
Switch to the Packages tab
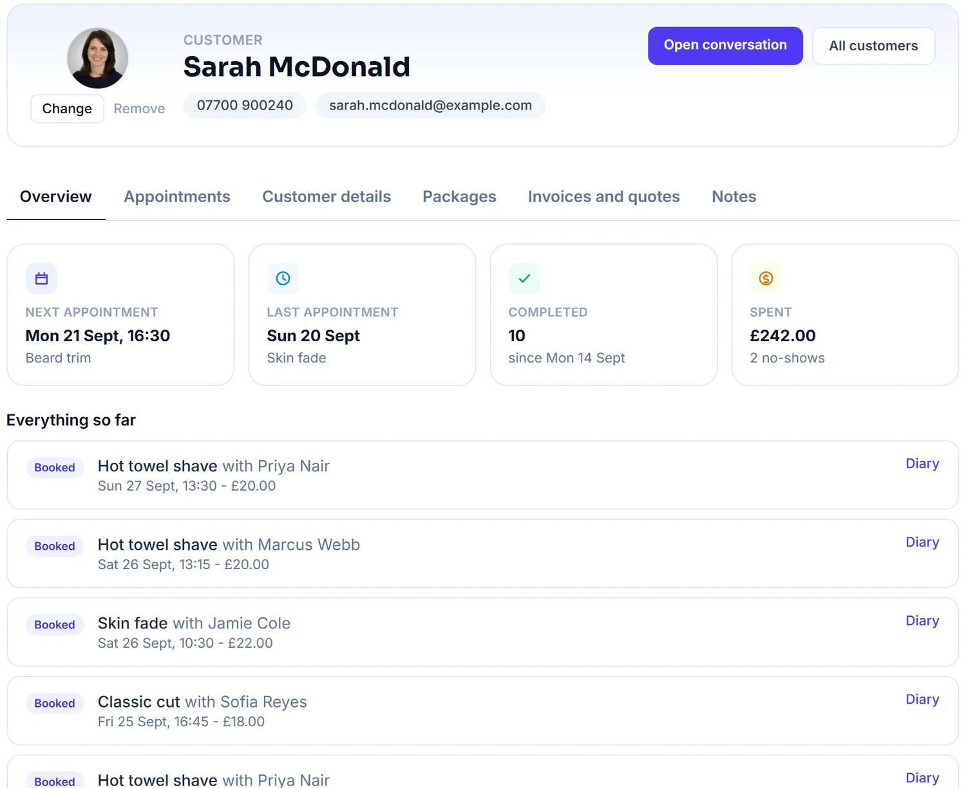tap(459, 196)
